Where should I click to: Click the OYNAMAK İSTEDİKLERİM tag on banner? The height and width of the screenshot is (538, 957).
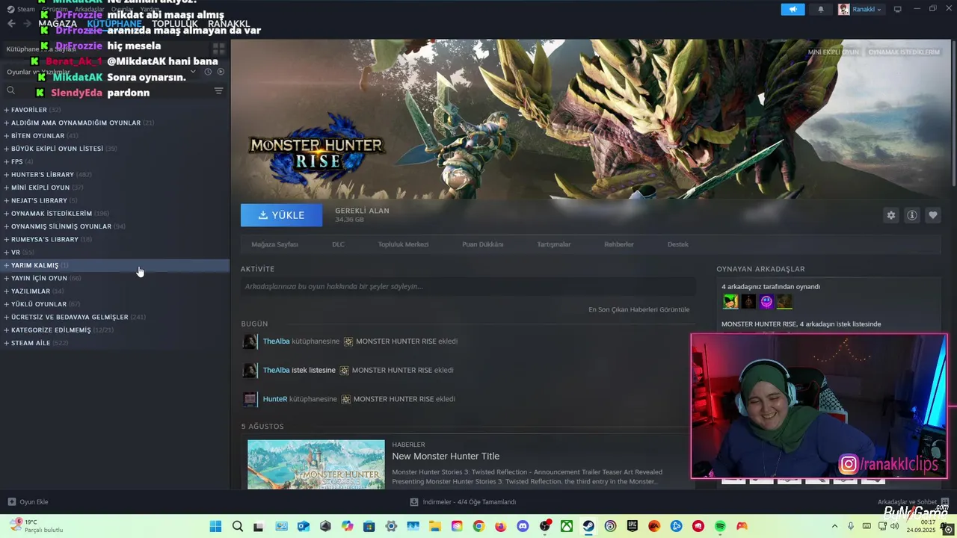tap(904, 52)
